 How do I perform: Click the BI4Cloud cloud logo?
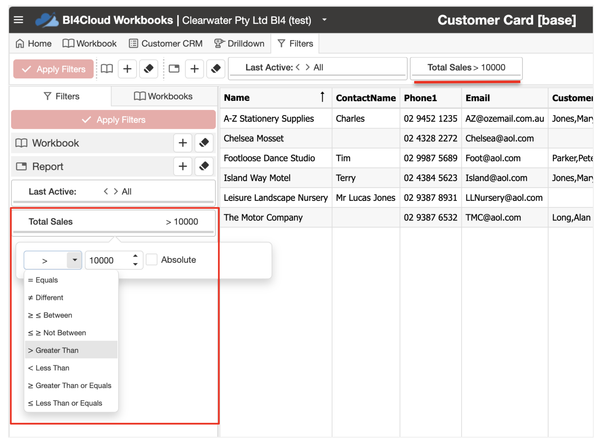[47, 20]
